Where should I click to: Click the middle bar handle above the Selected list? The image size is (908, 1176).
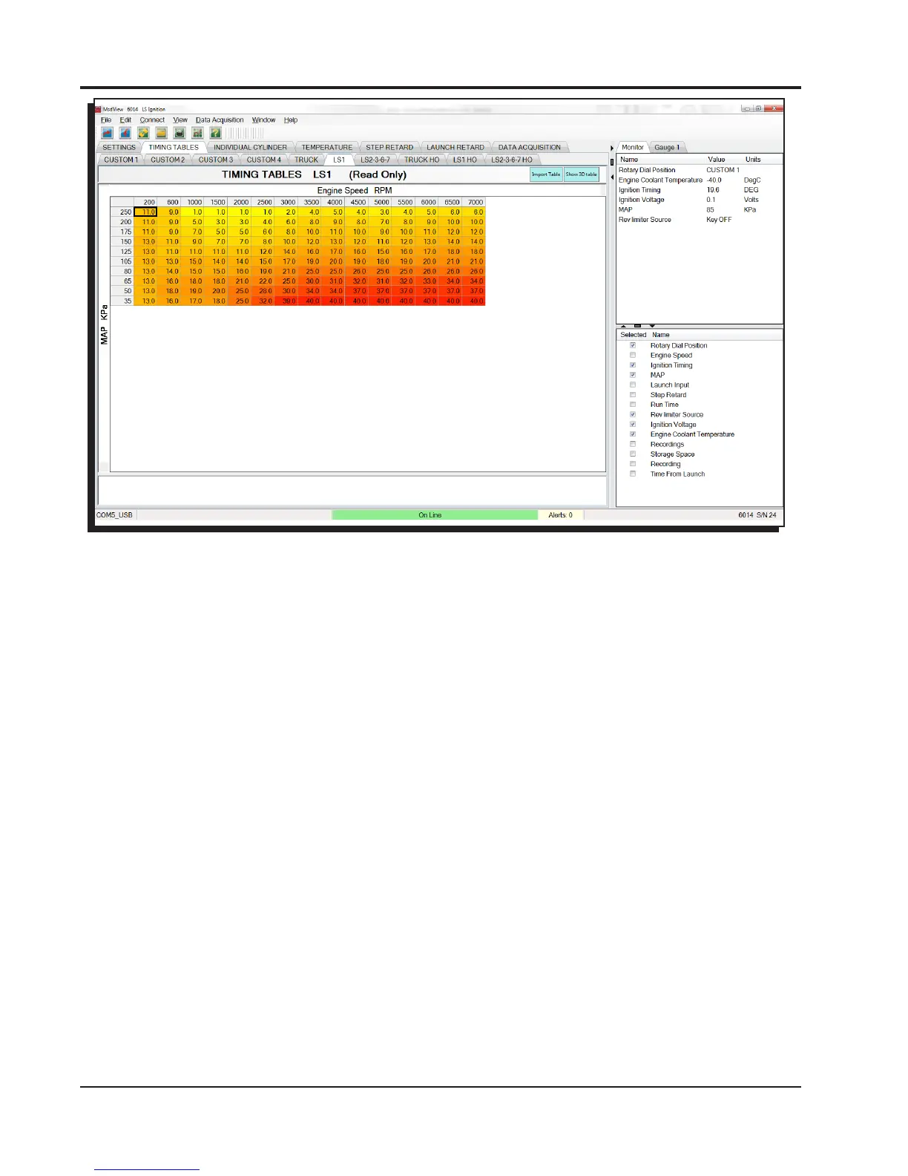pyautogui.click(x=637, y=326)
